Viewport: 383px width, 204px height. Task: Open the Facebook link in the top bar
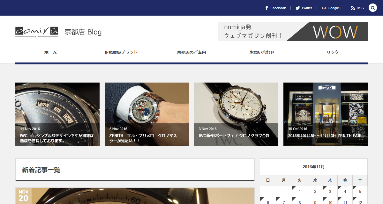275,8
